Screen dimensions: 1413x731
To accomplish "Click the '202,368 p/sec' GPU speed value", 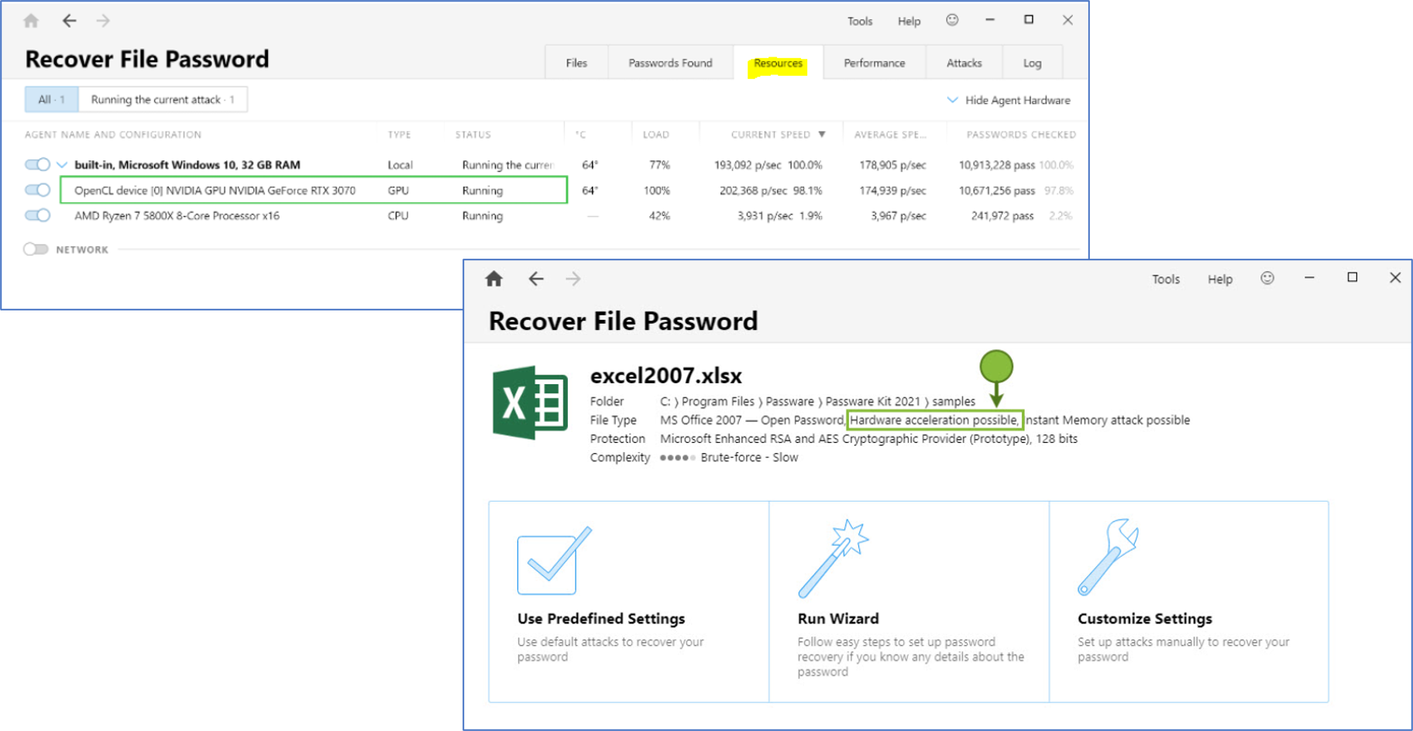I will (x=753, y=190).
